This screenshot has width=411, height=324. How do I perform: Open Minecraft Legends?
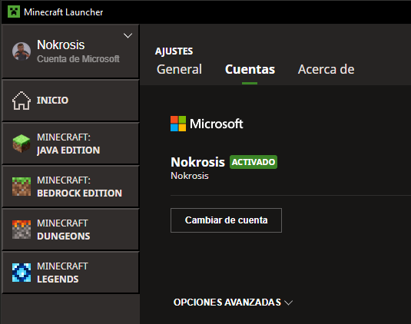pos(70,273)
